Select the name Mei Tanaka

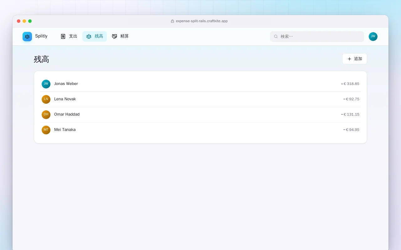click(65, 130)
